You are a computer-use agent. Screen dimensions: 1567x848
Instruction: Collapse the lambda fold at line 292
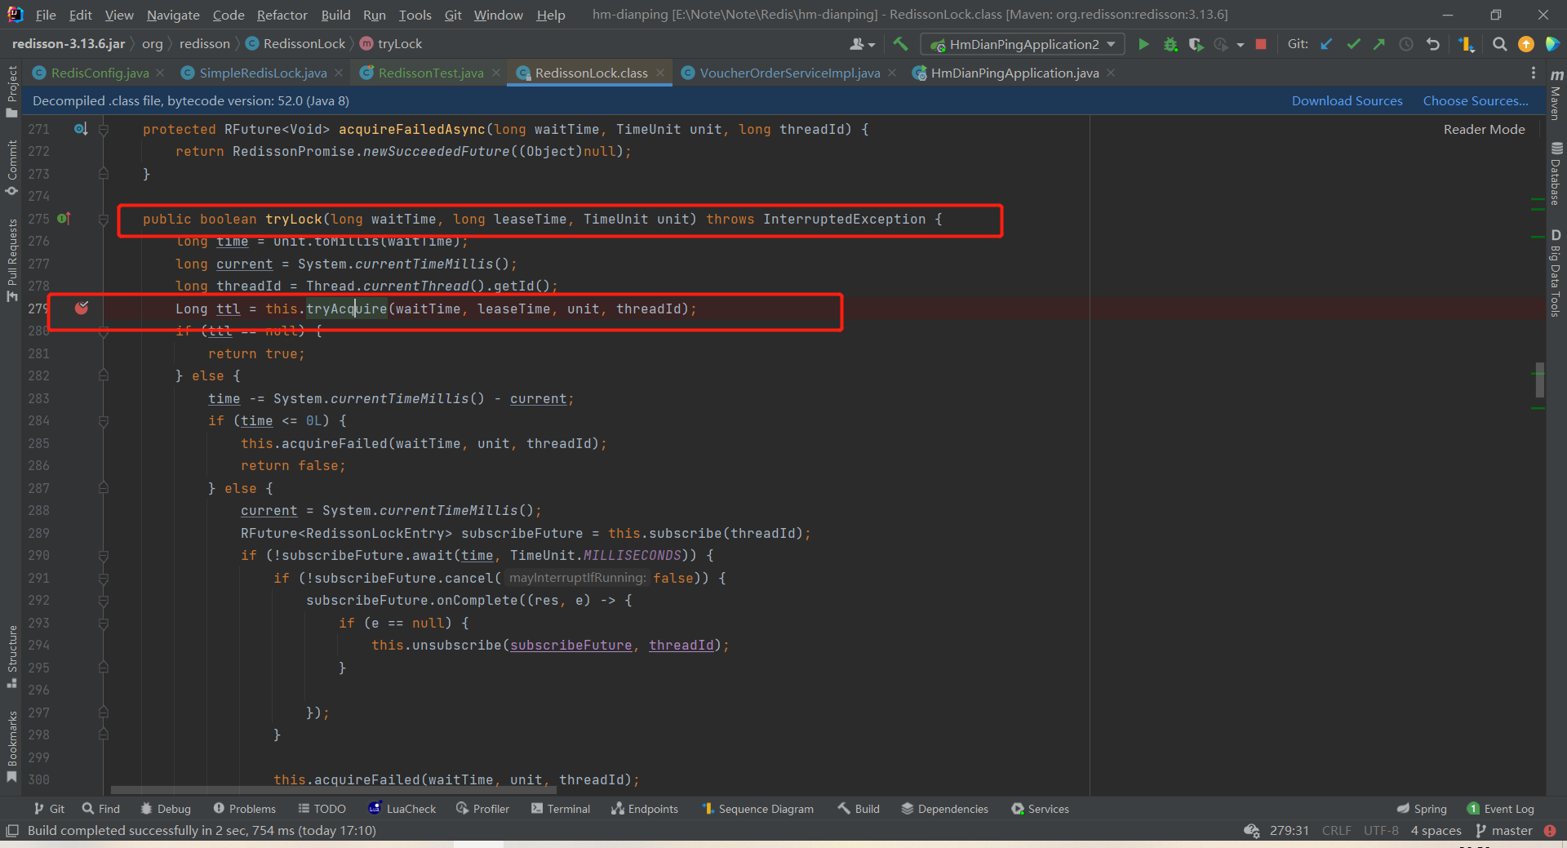pyautogui.click(x=104, y=601)
